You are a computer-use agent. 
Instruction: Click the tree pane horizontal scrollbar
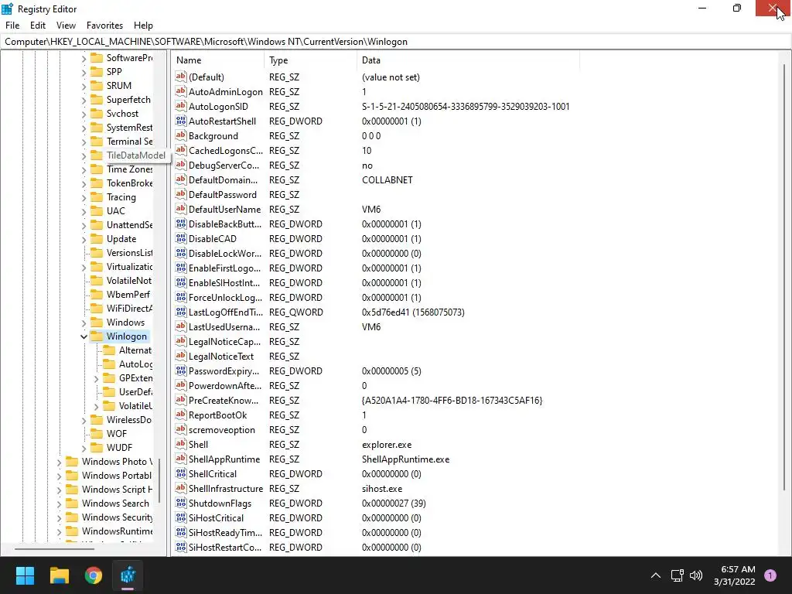tap(54, 549)
